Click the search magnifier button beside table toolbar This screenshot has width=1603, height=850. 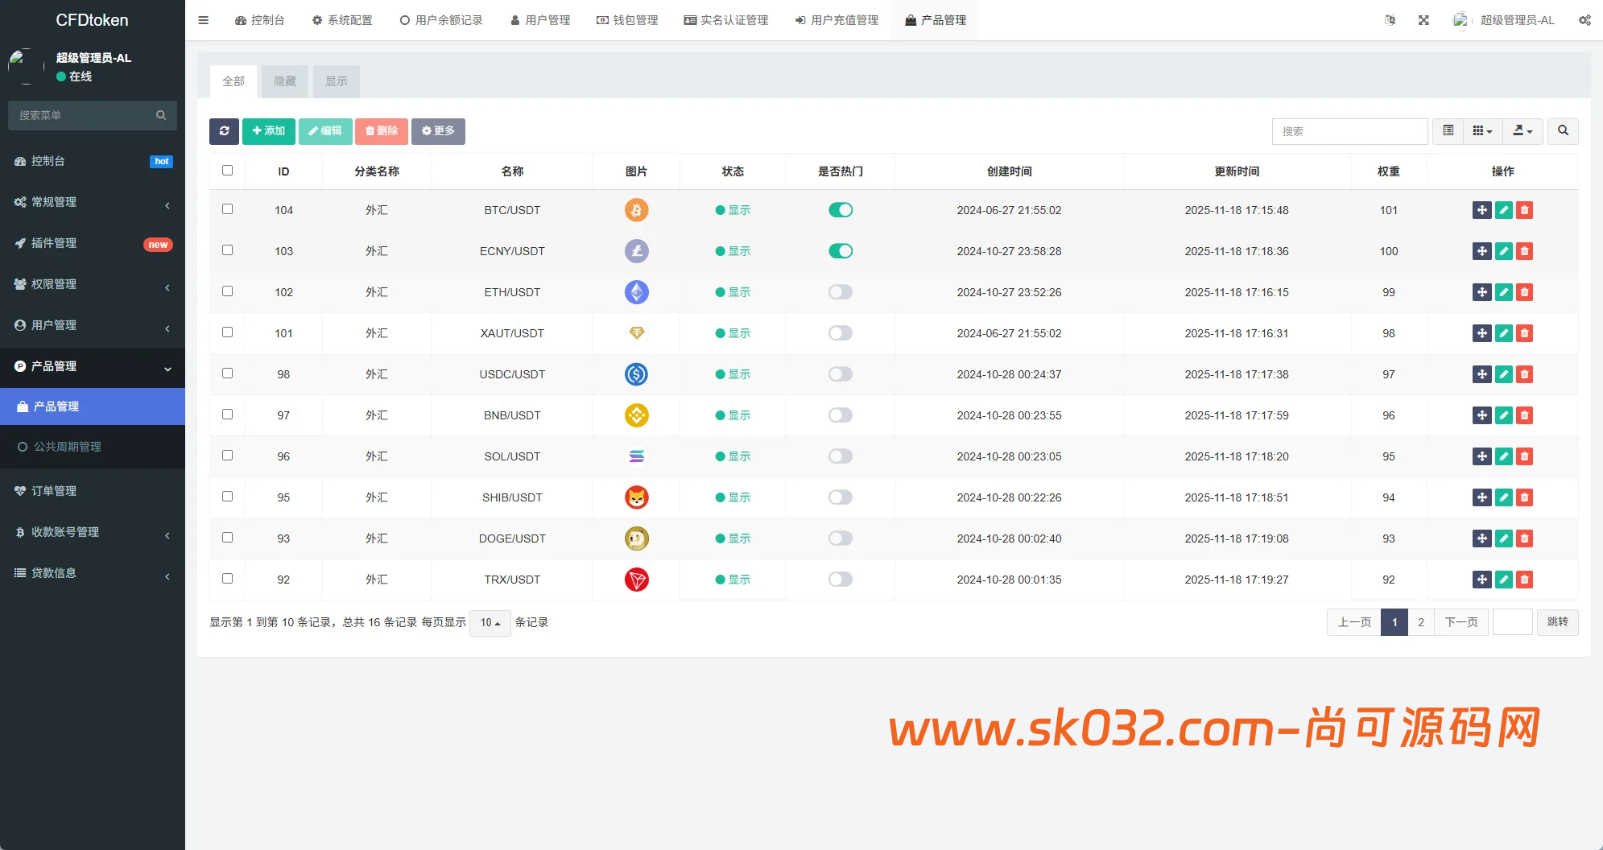click(1563, 130)
